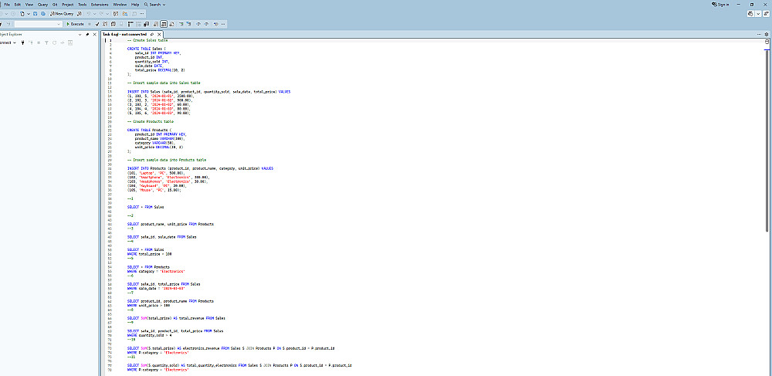Image resolution: width=772 pixels, height=376 pixels.
Task: Open the Project menu
Action: pyautogui.click(x=67, y=5)
